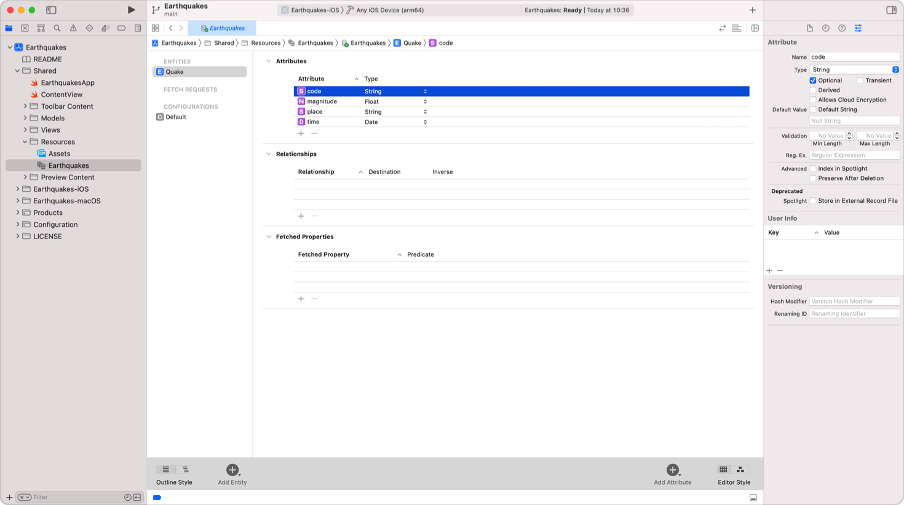Collapse the Resources folder

25,142
